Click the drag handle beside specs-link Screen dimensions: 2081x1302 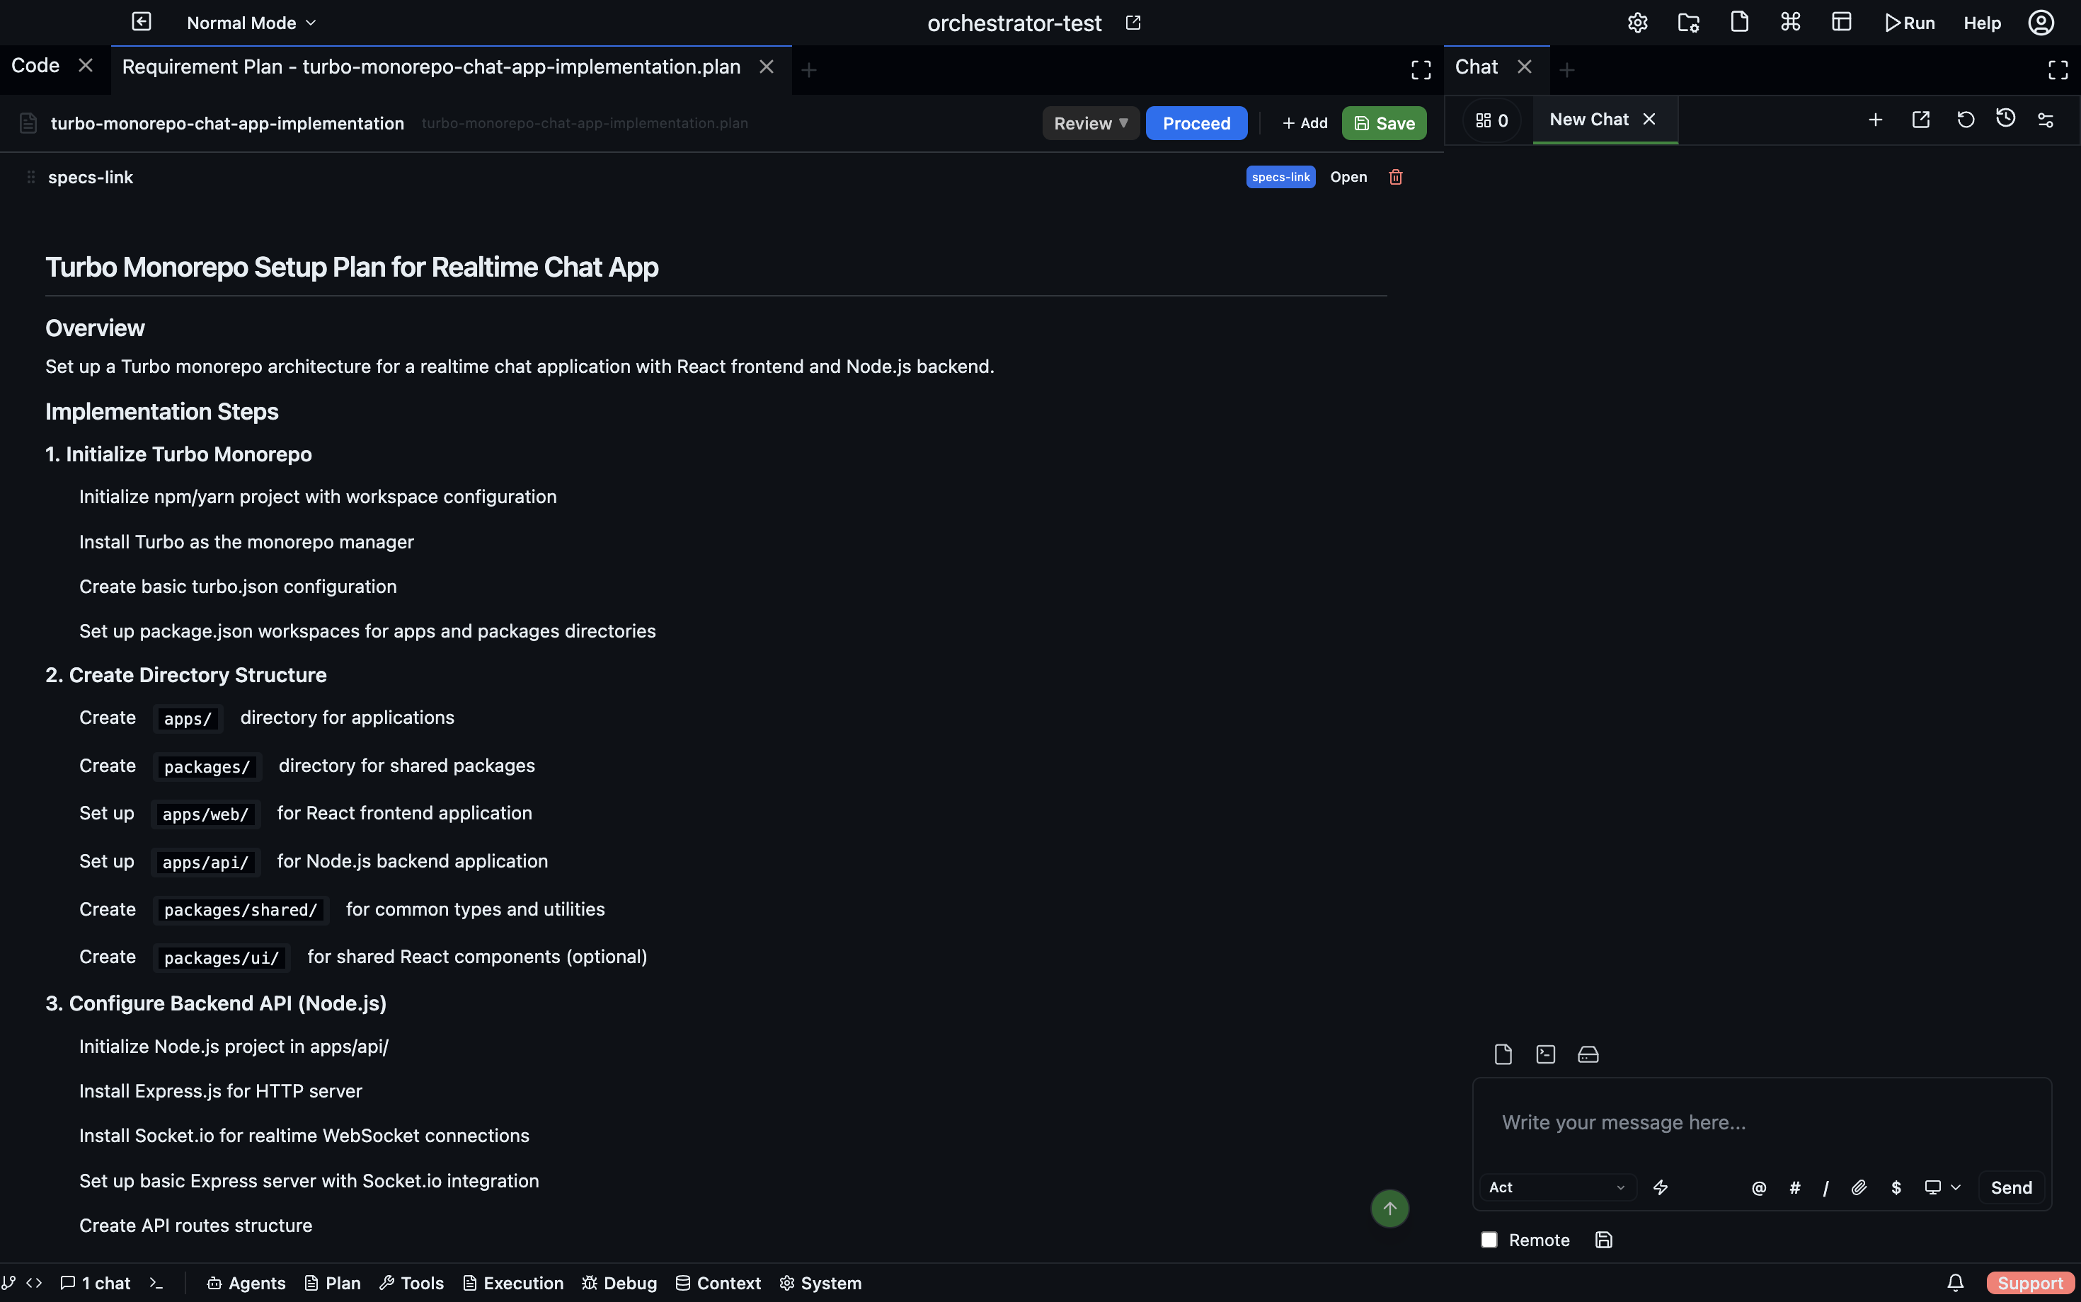pyautogui.click(x=30, y=176)
